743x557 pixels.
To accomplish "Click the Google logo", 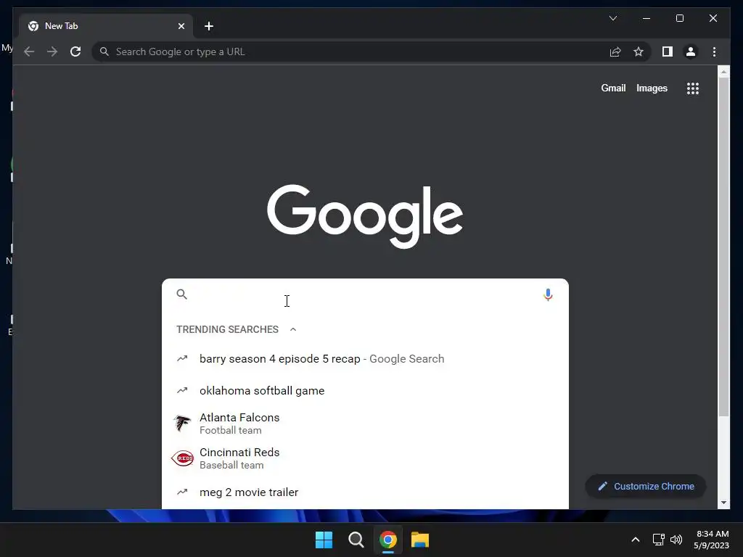I will click(x=365, y=216).
